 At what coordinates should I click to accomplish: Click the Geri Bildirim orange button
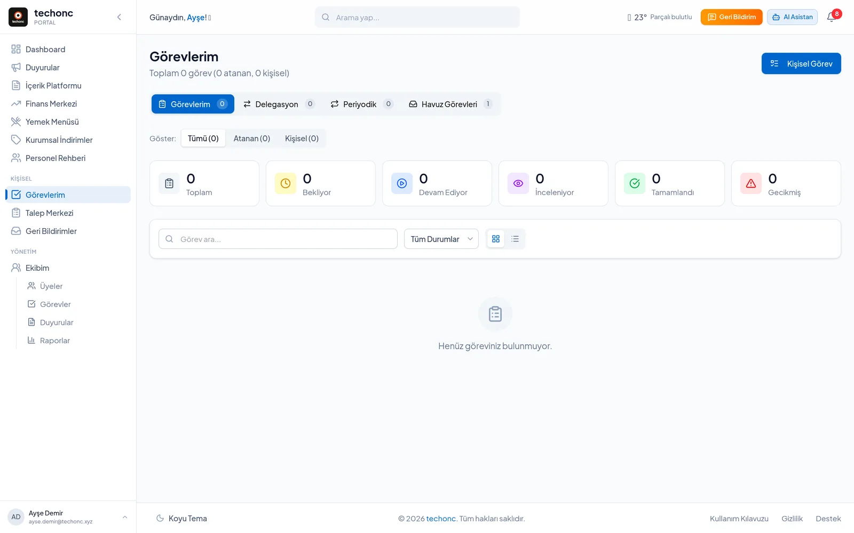click(x=731, y=17)
